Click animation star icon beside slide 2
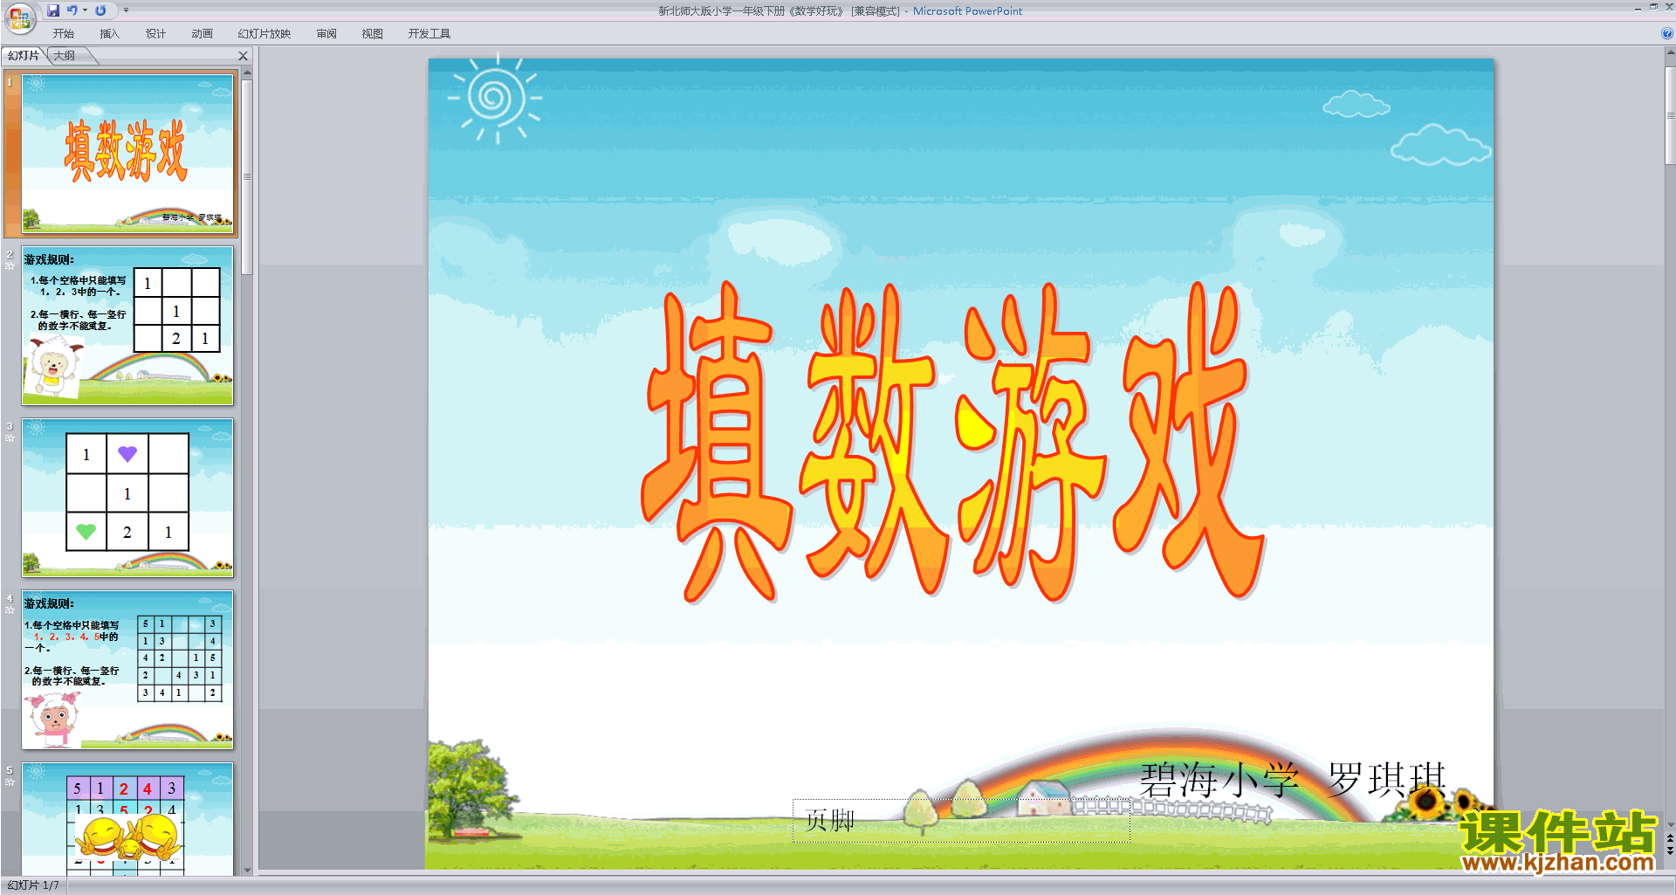This screenshot has height=895, width=1676. point(10,265)
